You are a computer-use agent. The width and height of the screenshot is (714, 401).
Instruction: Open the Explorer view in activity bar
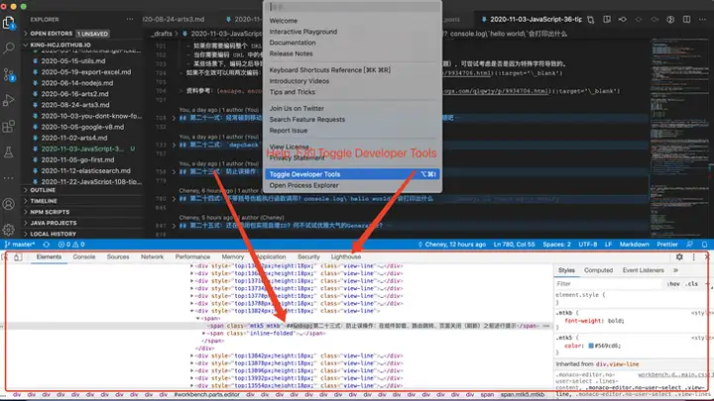click(9, 23)
